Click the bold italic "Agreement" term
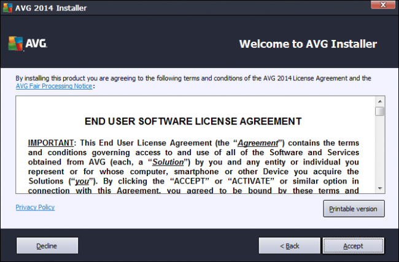Viewport: 399px width, 262px height. click(x=257, y=143)
